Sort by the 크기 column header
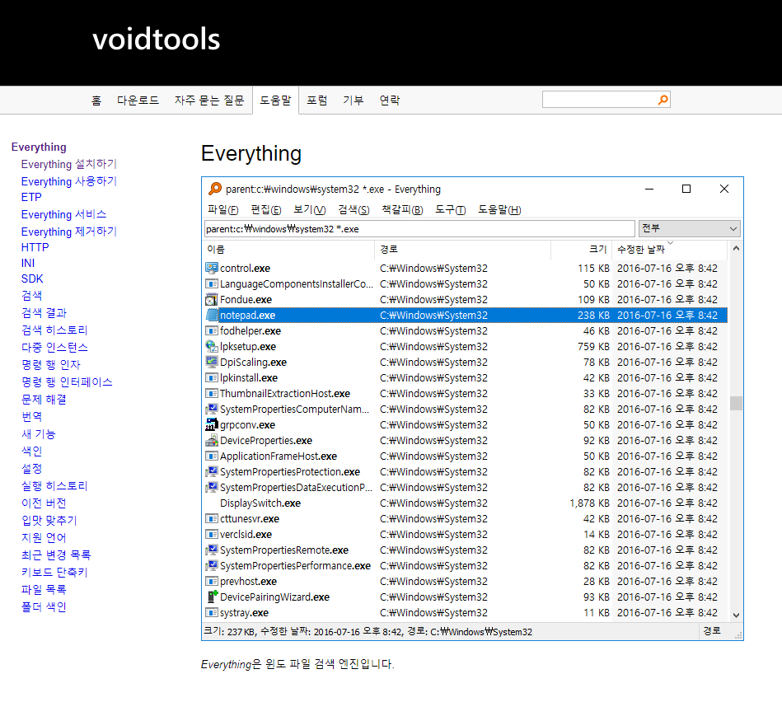 click(x=582, y=250)
